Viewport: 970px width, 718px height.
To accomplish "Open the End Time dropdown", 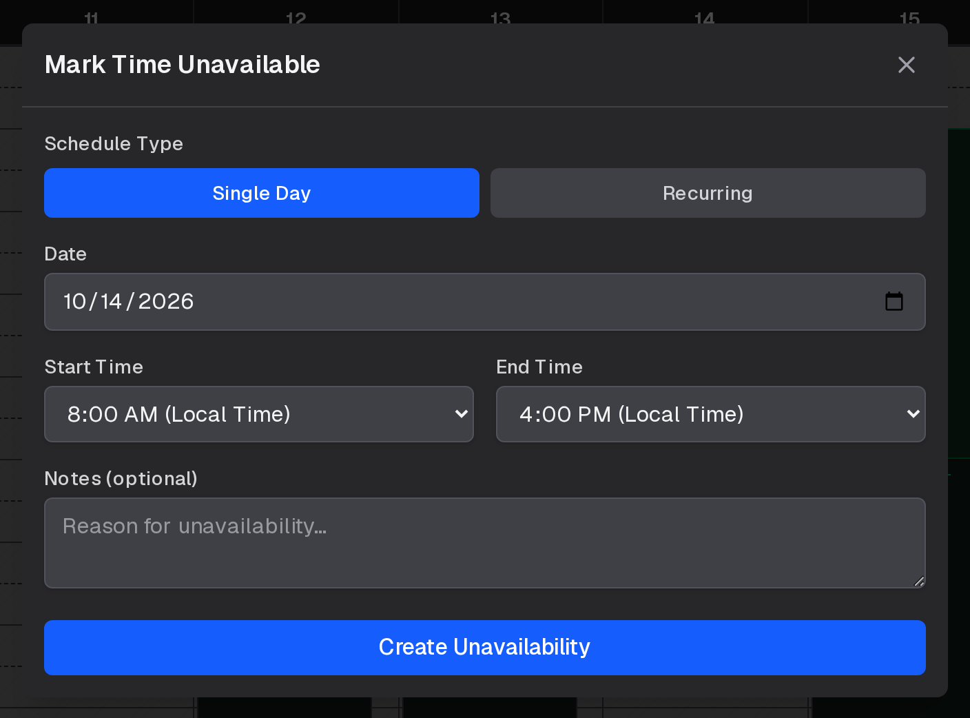I will click(x=711, y=414).
